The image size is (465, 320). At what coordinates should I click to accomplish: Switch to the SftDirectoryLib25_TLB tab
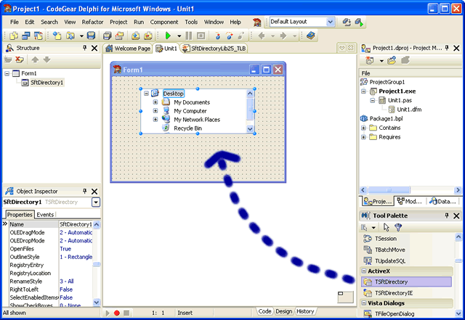(214, 49)
